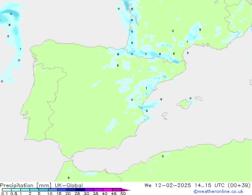Click the above-50 arrow tip of legend
The height and width of the screenshot is (195, 252).
click(x=126, y=190)
